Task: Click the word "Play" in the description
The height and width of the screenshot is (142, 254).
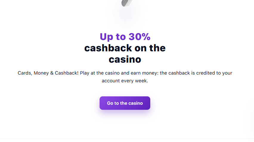Action: click(85, 73)
